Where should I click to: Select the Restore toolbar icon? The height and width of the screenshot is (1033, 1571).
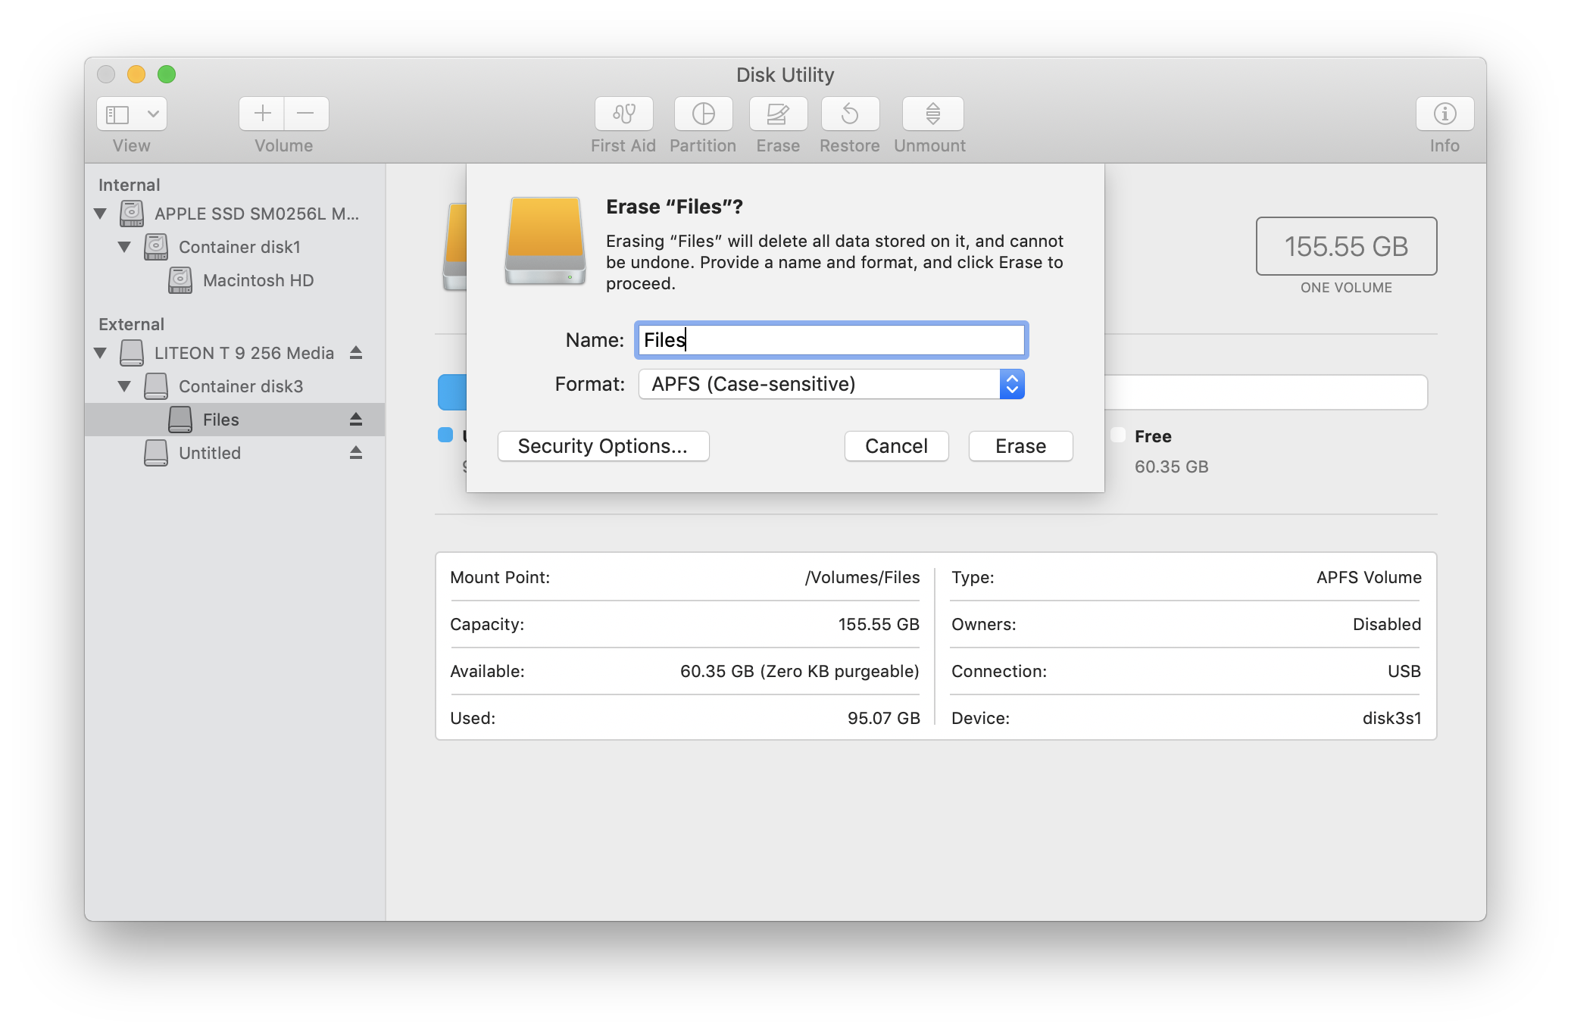(850, 114)
